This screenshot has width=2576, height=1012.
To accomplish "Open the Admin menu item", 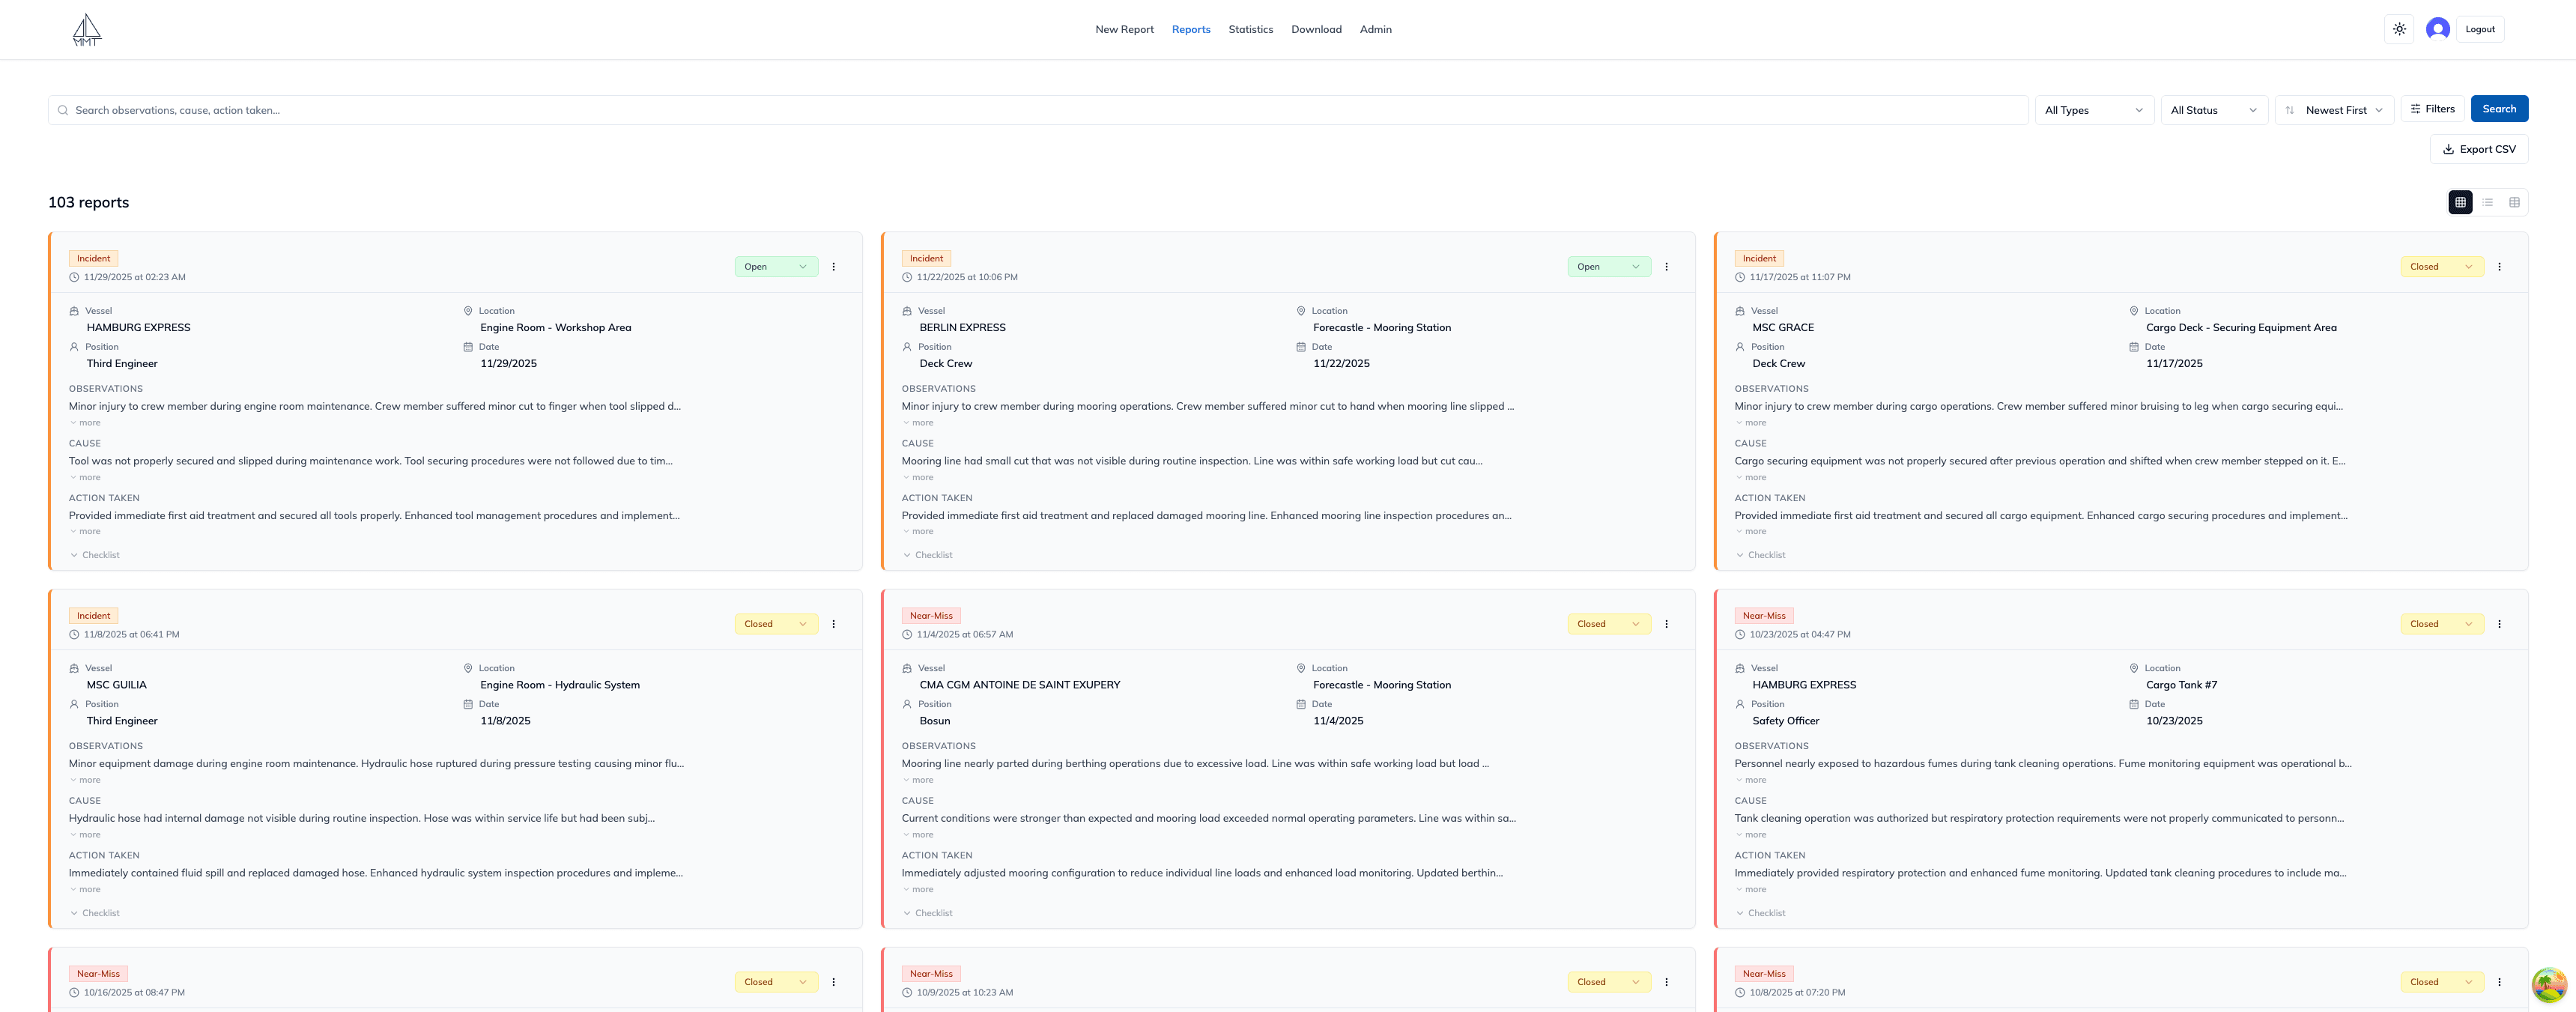I will point(1375,29).
